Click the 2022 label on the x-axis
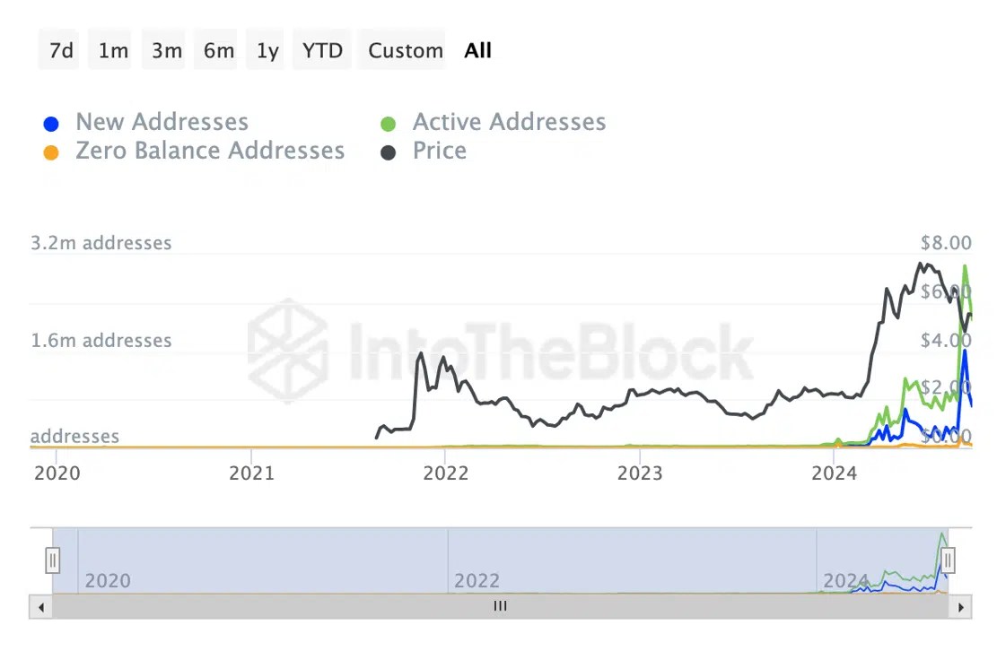Screen dimensions: 997x660 [446, 473]
